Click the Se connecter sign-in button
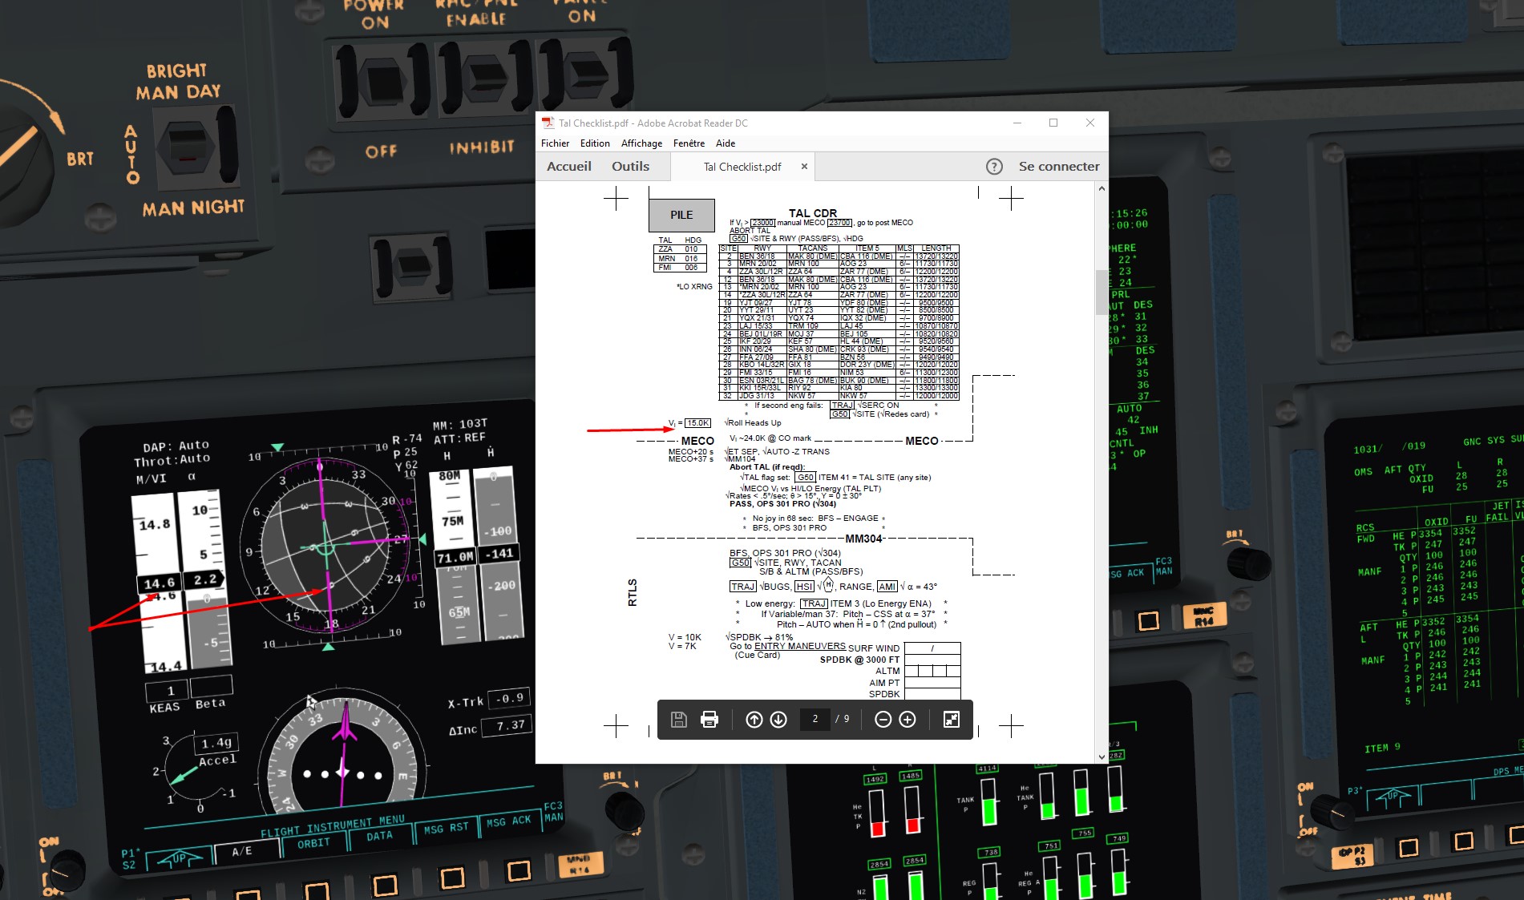 coord(1059,167)
